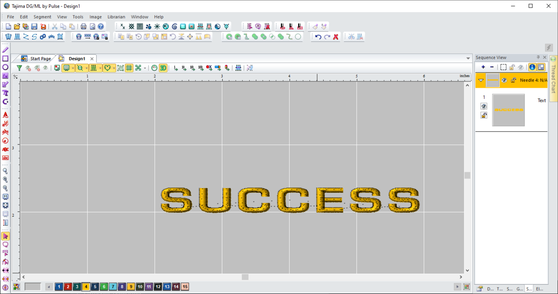This screenshot has height=294, width=558.
Task: Enable 3D view mode
Action: [x=163, y=68]
